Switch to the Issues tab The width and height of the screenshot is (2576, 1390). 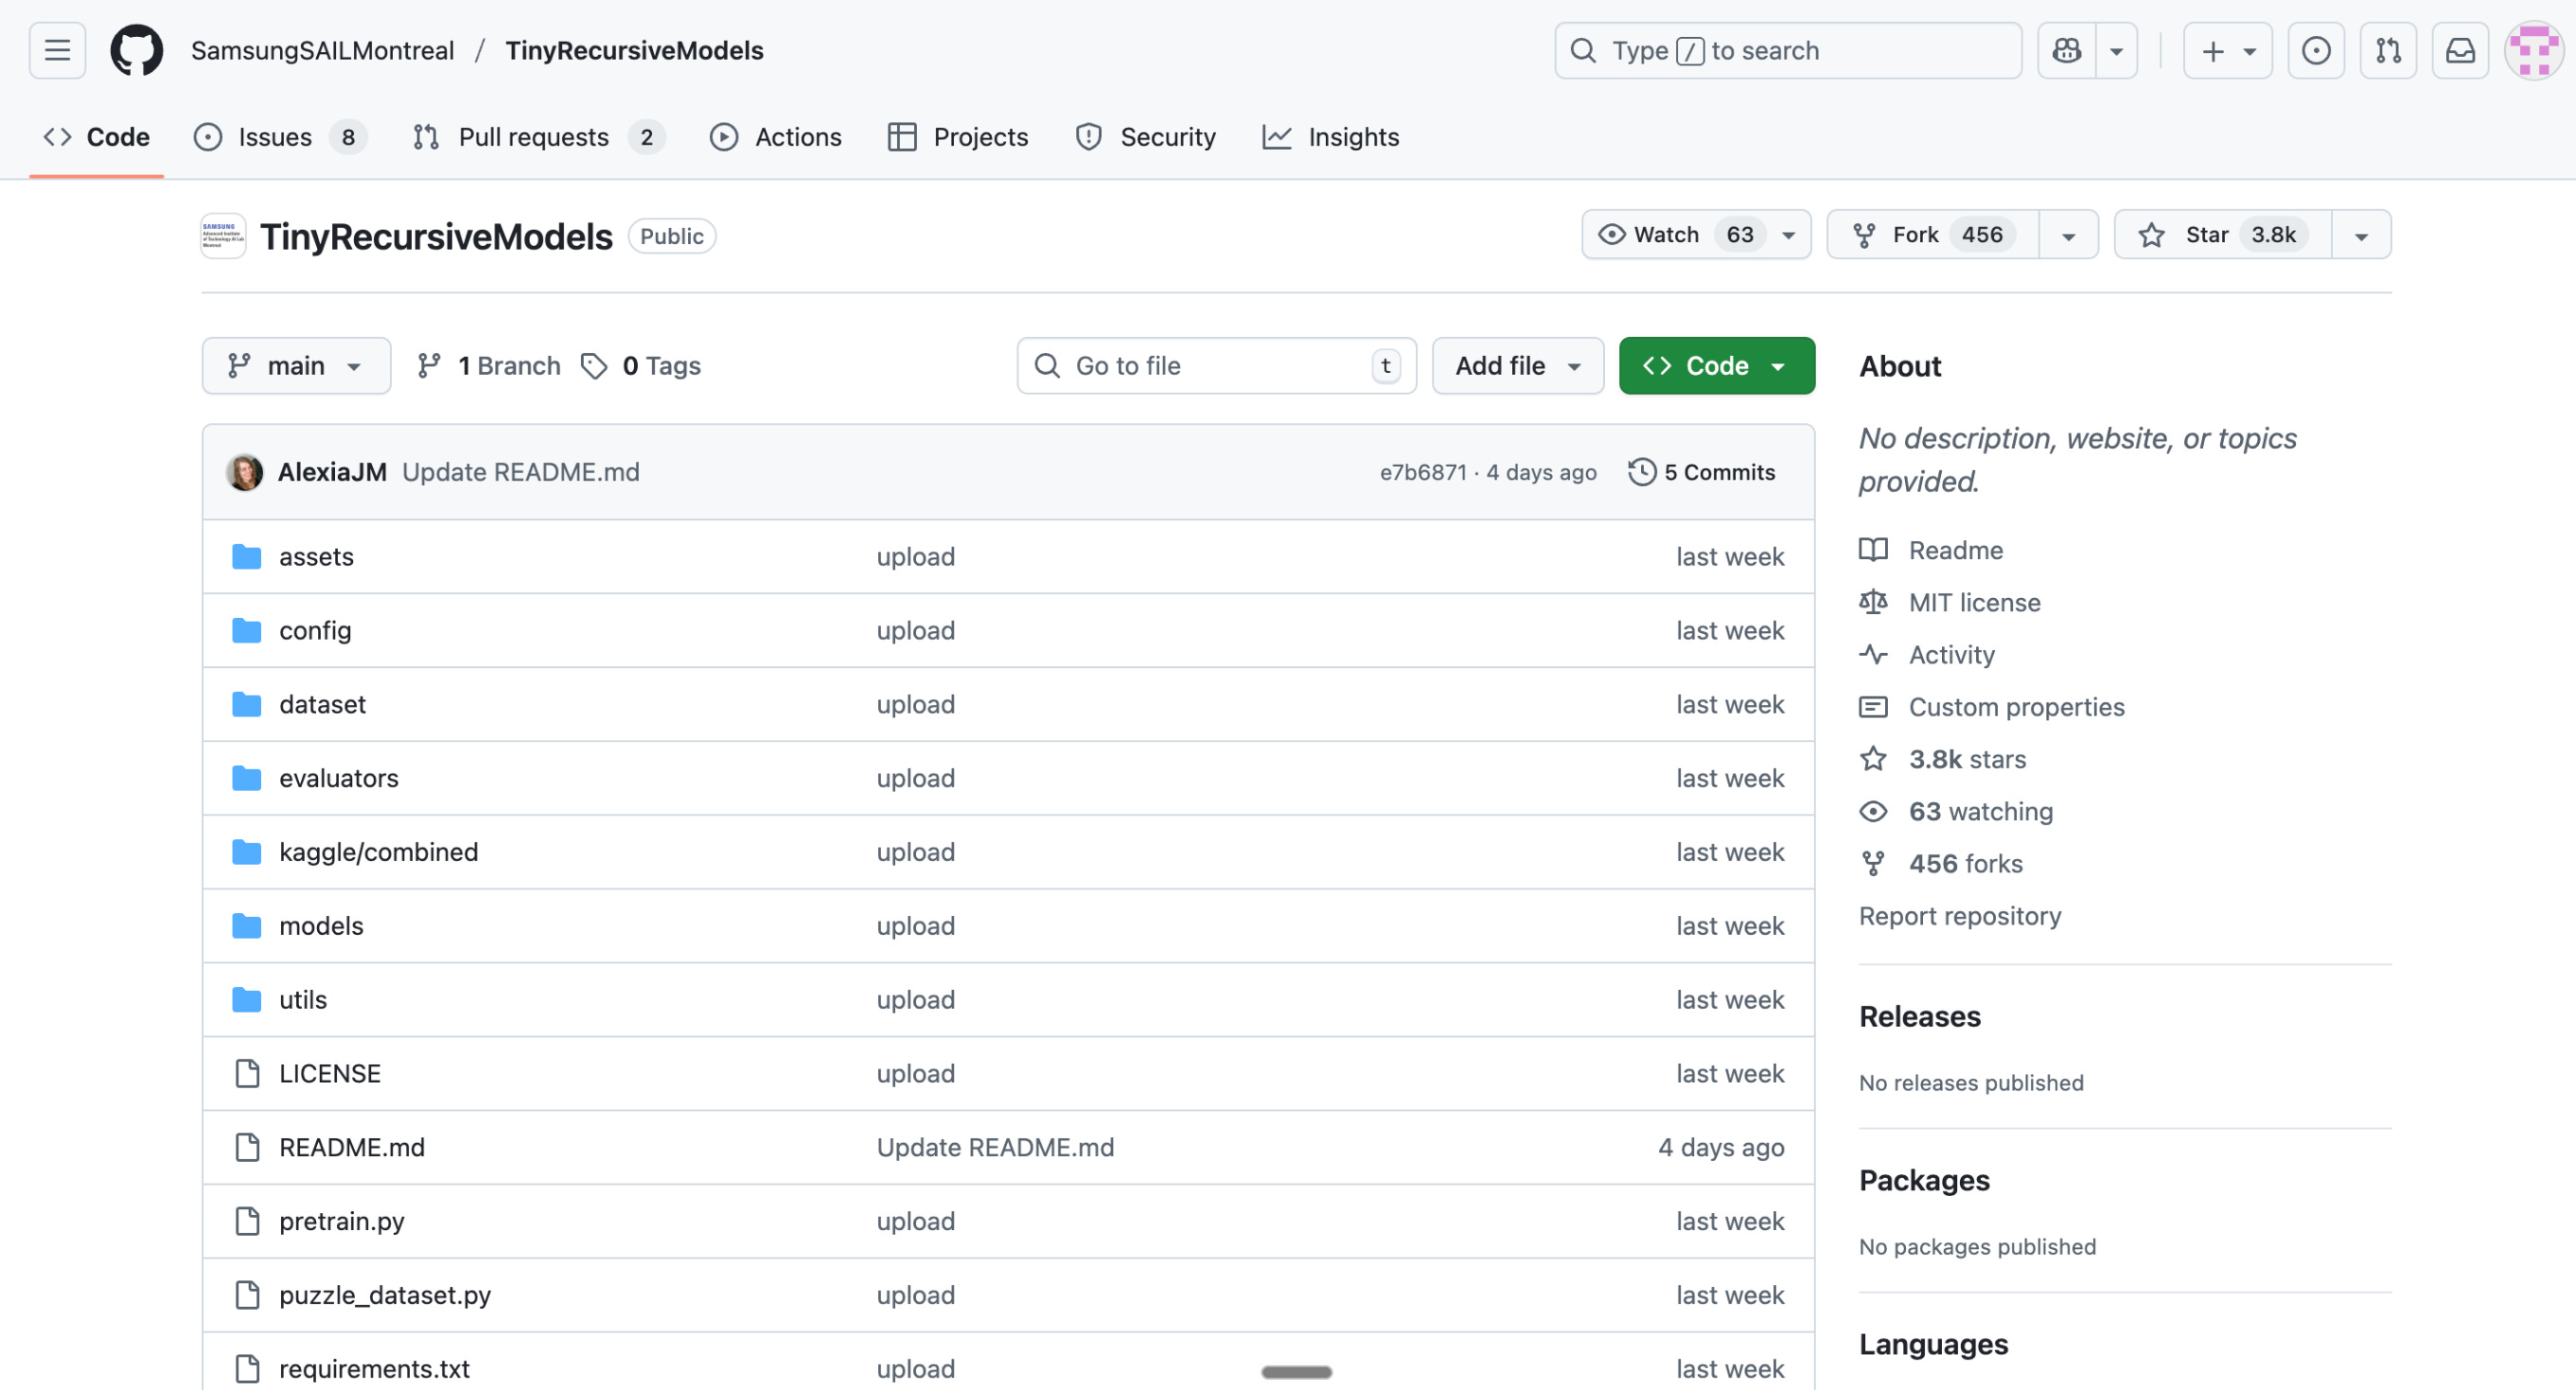[275, 137]
